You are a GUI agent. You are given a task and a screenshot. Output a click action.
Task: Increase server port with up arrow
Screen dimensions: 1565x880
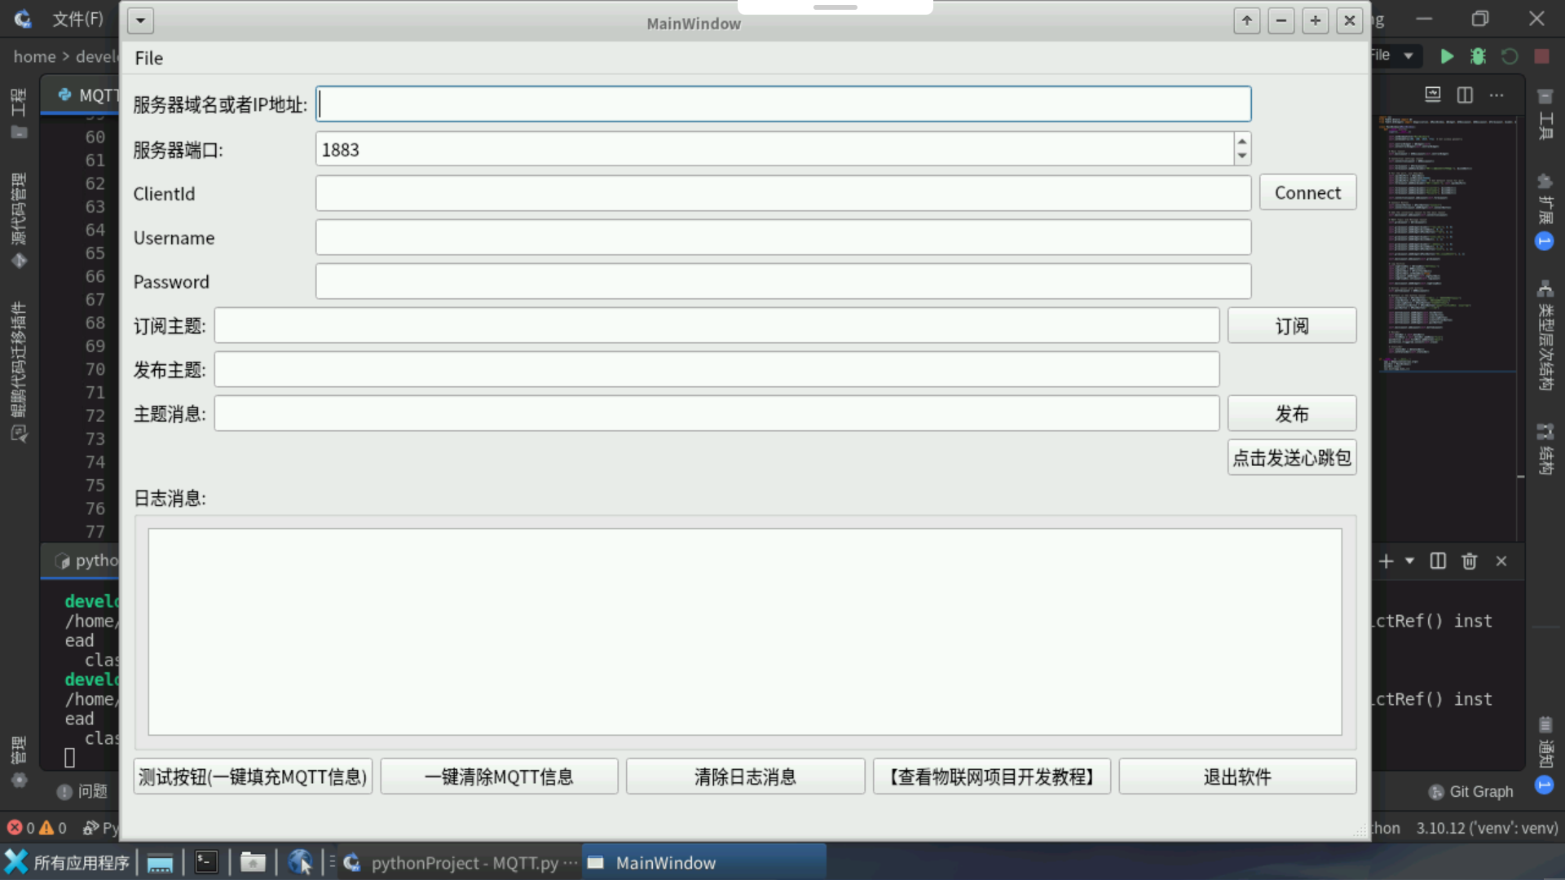click(x=1241, y=142)
